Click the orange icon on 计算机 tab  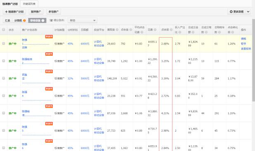coord(24,21)
